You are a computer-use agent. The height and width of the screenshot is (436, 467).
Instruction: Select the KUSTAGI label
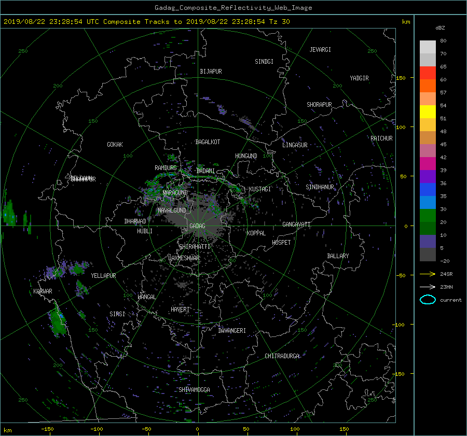pos(260,189)
